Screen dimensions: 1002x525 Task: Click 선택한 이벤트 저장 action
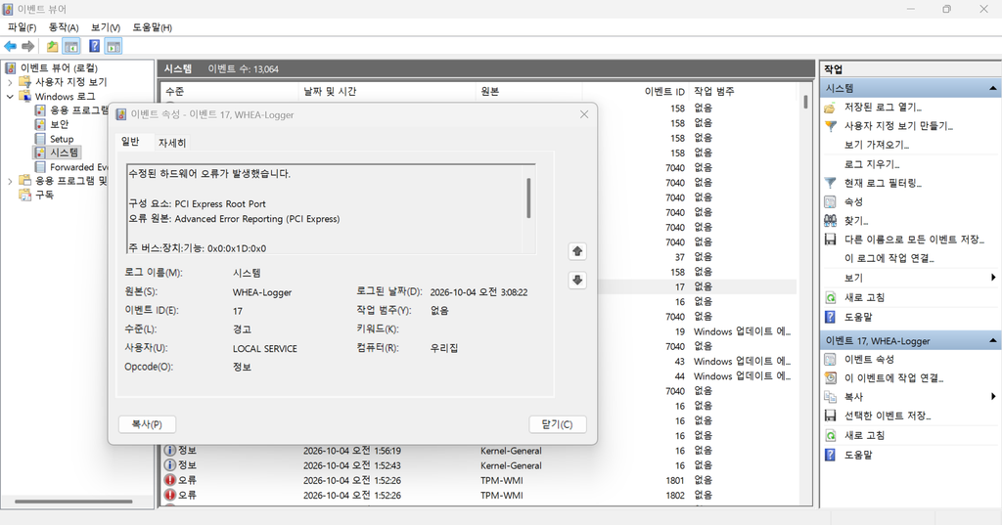click(887, 416)
